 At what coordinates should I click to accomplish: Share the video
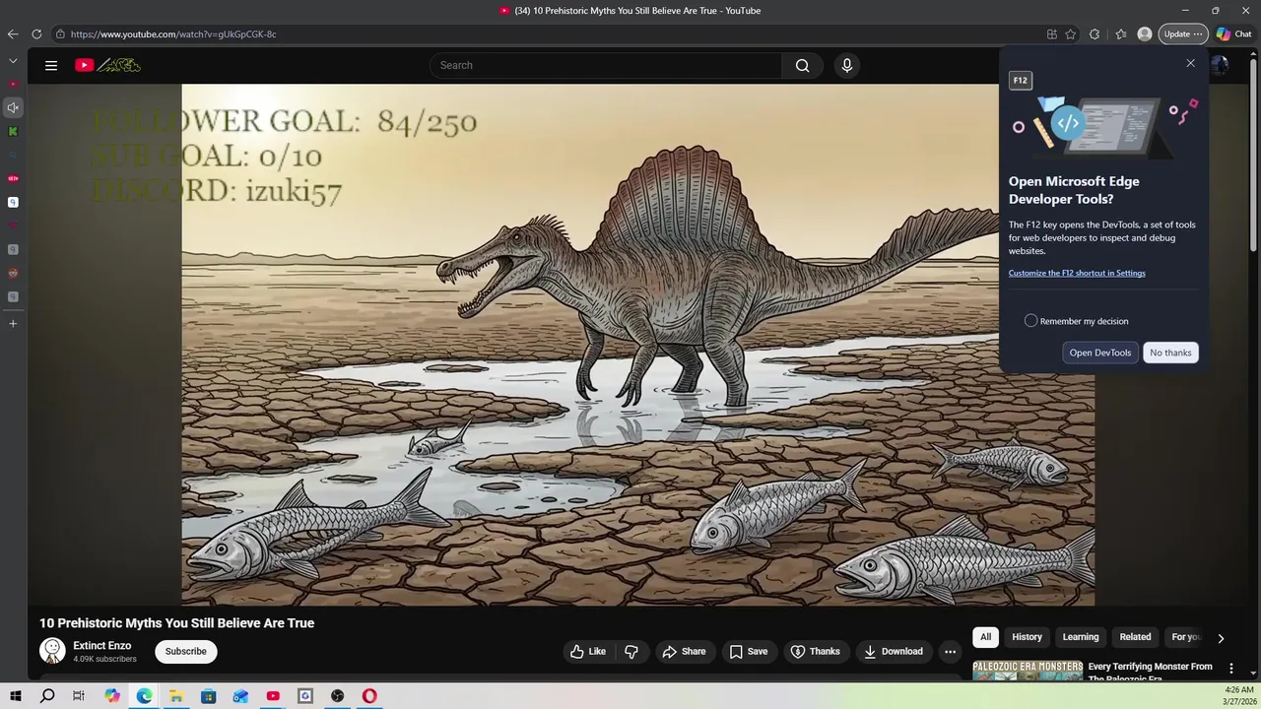tap(684, 651)
